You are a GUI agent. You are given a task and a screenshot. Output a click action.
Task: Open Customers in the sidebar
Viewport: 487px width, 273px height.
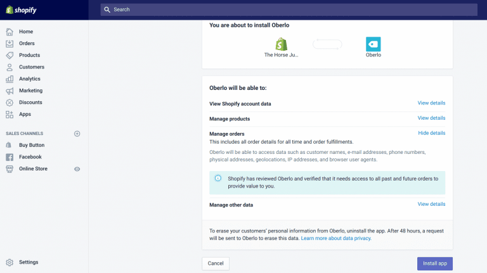(x=32, y=67)
